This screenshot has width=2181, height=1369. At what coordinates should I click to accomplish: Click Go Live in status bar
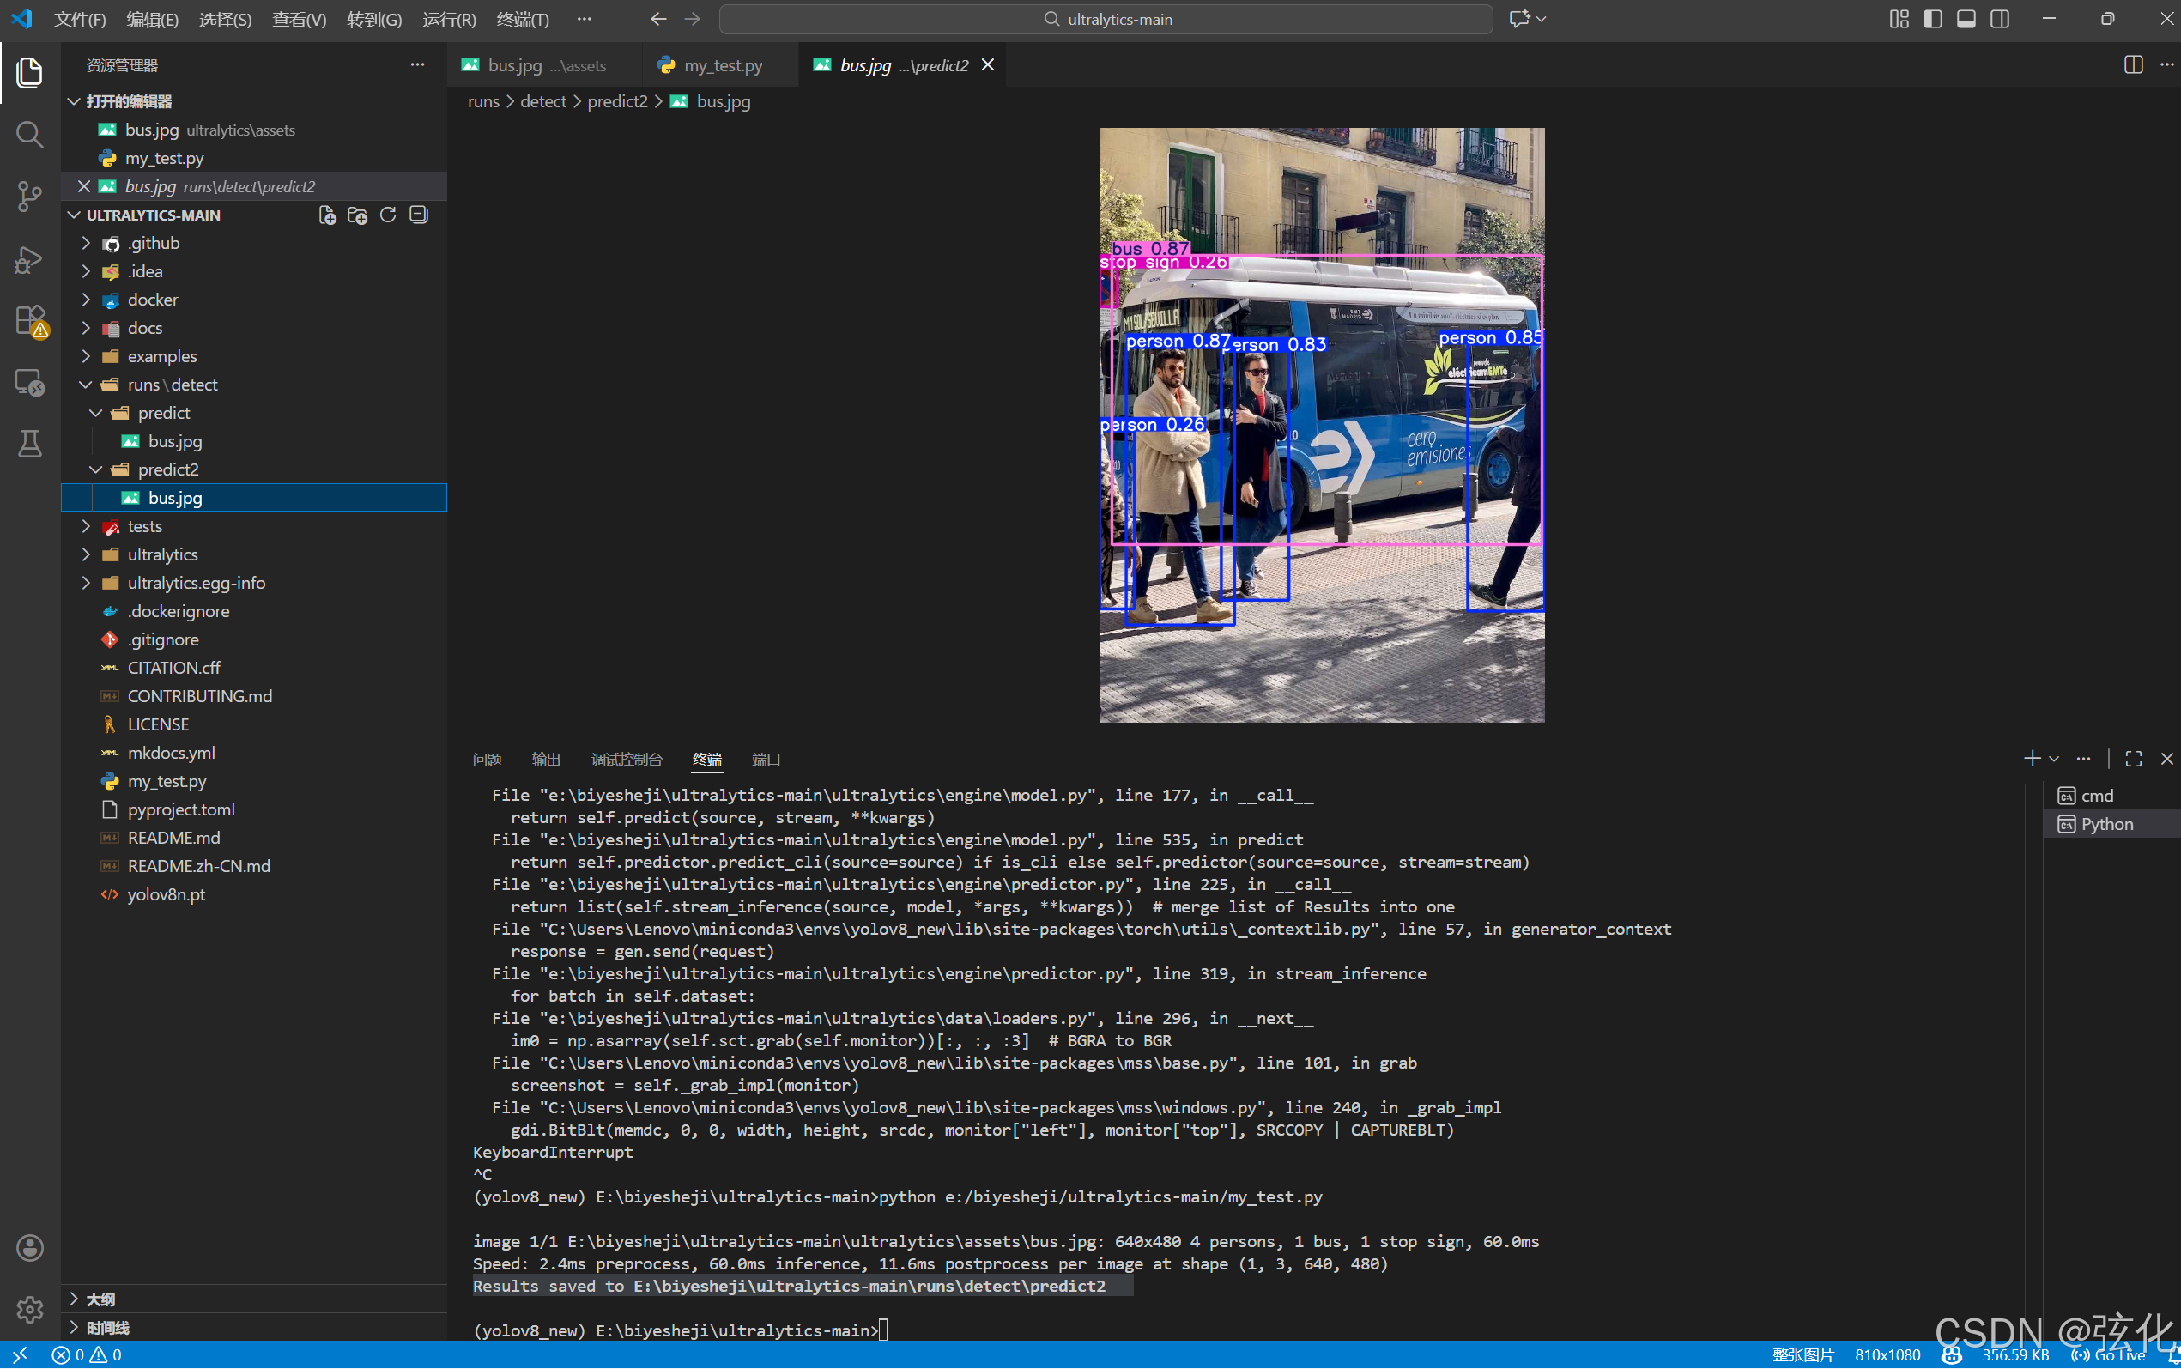pos(2110,1354)
